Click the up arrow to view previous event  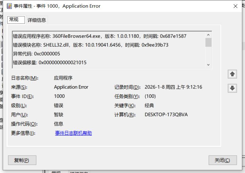232,74
